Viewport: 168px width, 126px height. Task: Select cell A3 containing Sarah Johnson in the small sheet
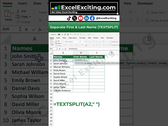tap(63, 64)
